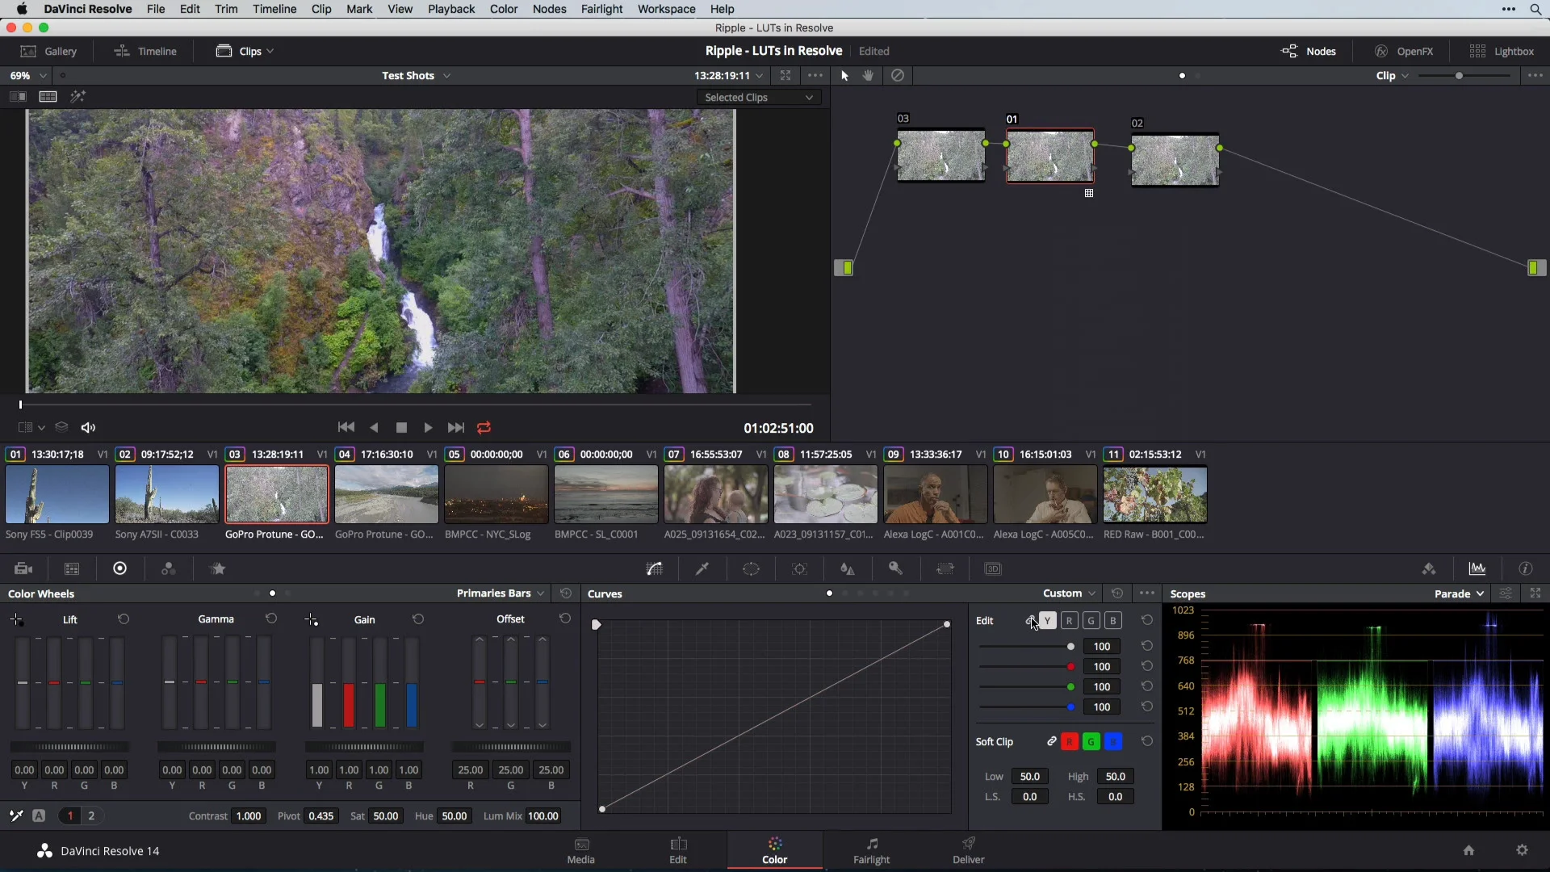Open the Selected Clips dropdown
This screenshot has width=1550, height=872.
tap(758, 97)
